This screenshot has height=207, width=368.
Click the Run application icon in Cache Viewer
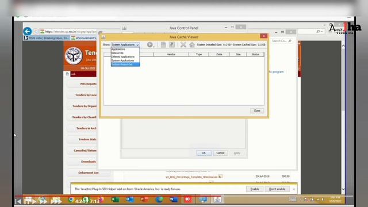[x=149, y=45]
